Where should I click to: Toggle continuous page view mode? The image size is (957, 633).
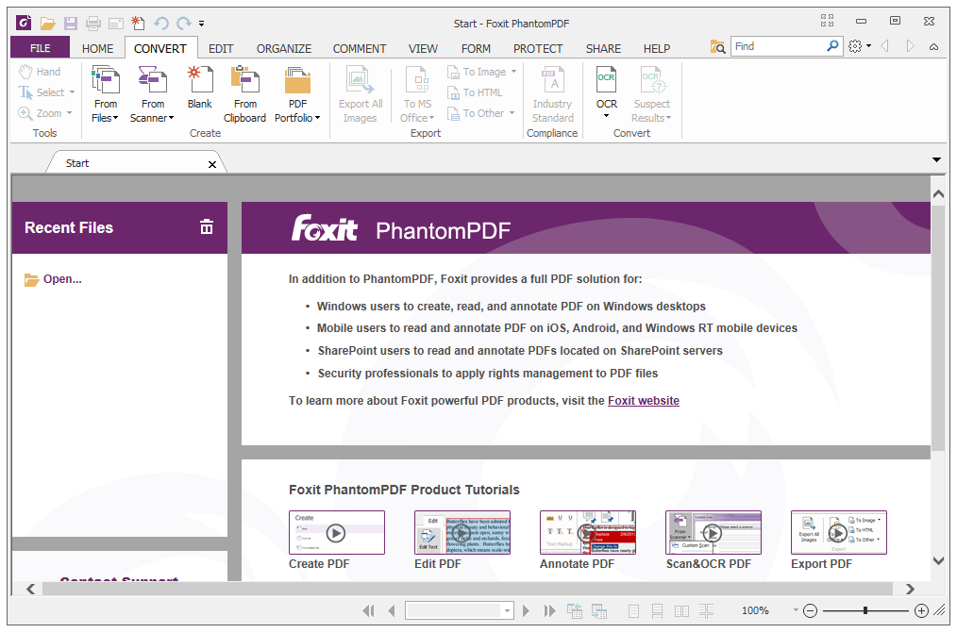658,610
